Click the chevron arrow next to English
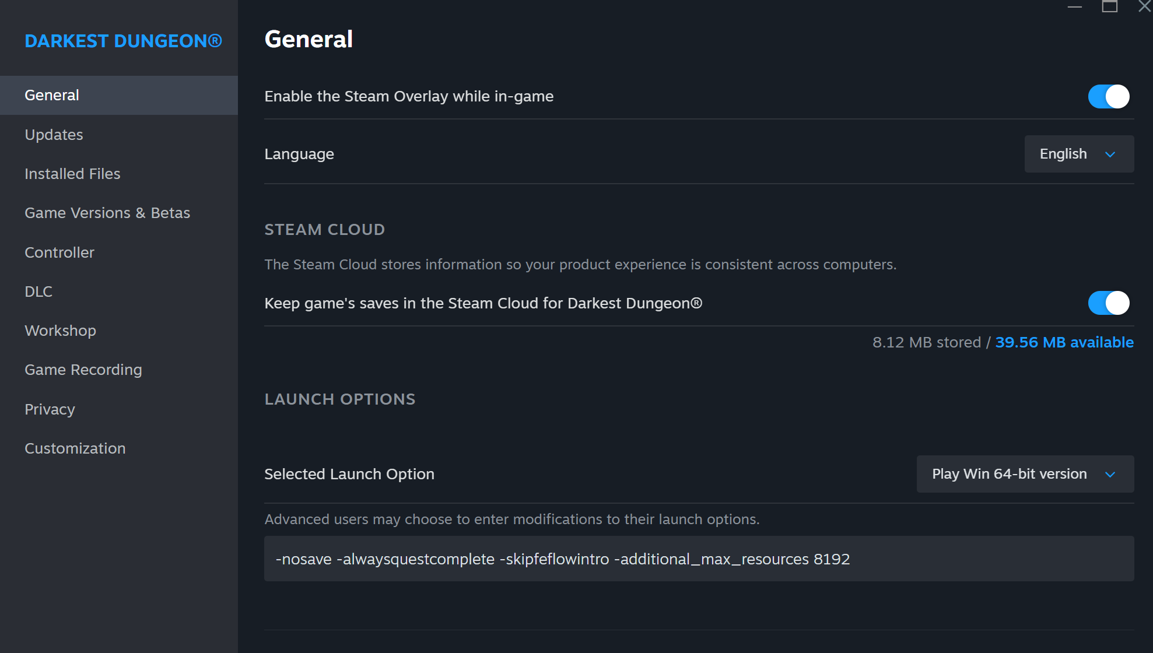 (x=1110, y=155)
